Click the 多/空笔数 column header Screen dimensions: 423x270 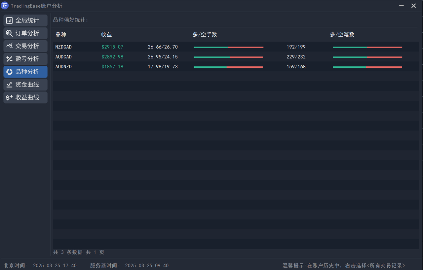click(342, 35)
